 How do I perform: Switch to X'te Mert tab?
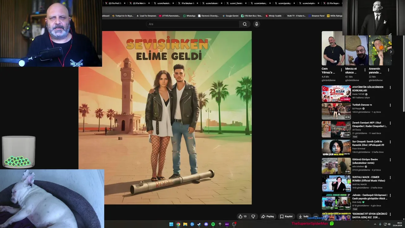140,3
